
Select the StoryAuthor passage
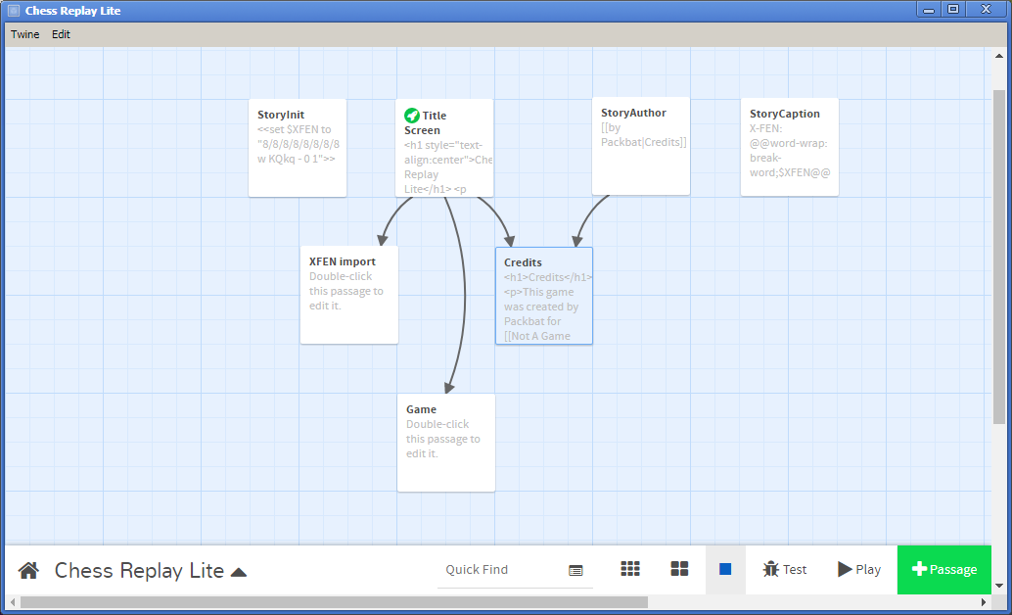(641, 145)
